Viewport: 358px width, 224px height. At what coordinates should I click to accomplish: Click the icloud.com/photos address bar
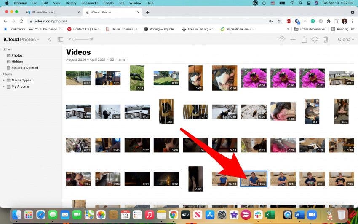[146, 21]
